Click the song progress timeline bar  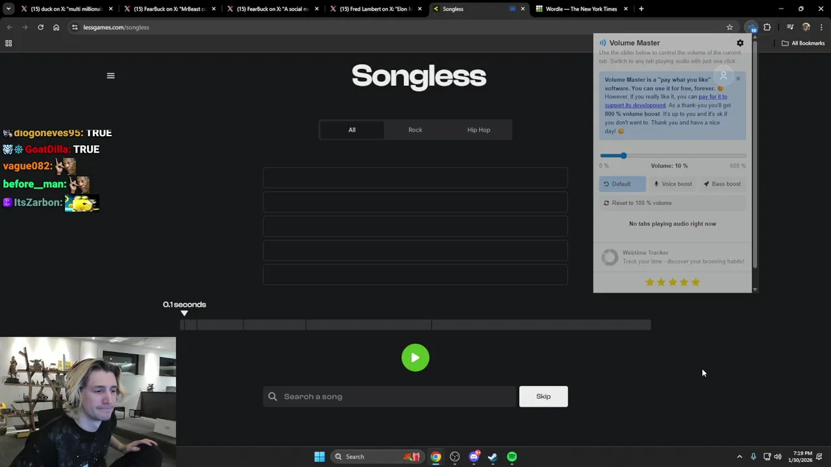[415, 325]
